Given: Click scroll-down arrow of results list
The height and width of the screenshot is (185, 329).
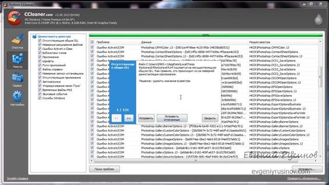Looking at the screenshot, I should [320, 156].
